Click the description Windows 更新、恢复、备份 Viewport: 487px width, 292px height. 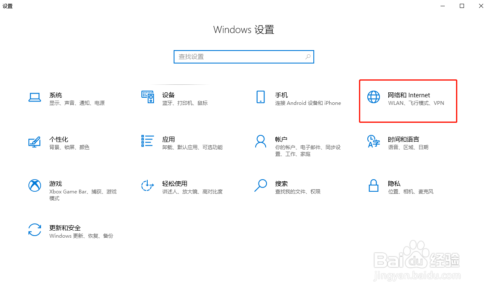[x=81, y=236]
